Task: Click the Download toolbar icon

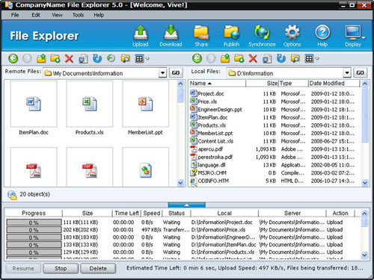Action: click(x=171, y=36)
